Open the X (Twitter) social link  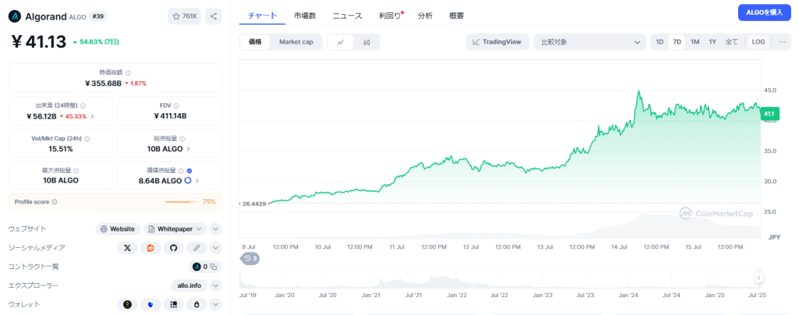tap(127, 248)
